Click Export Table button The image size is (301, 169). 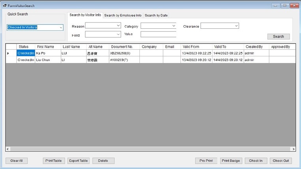coord(78,161)
